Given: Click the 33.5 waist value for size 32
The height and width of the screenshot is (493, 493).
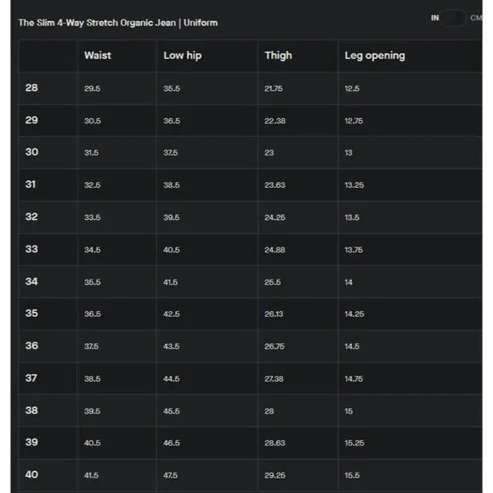Looking at the screenshot, I should coord(93,218).
